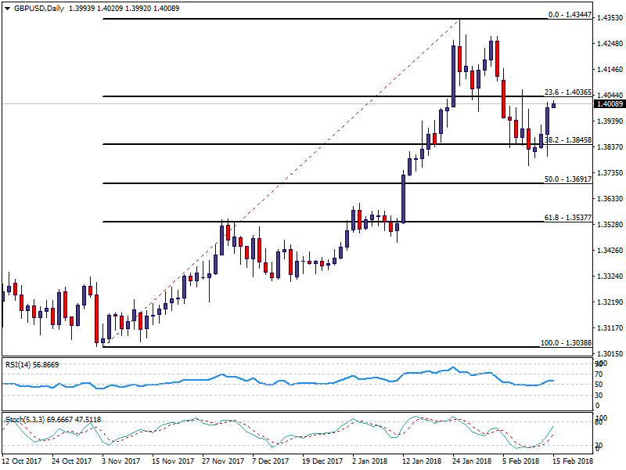
Task: Select the 0.0 Fibonacci level label 1.43447
Action: 569,14
